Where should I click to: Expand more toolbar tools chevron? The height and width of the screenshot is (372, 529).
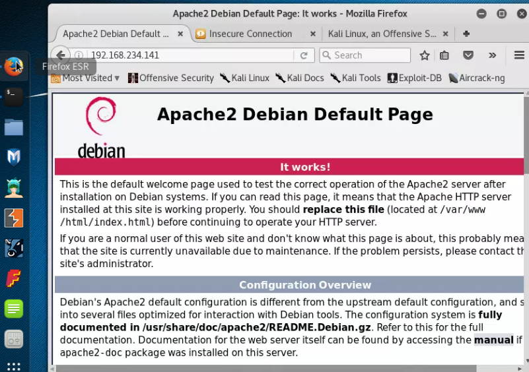click(x=492, y=55)
